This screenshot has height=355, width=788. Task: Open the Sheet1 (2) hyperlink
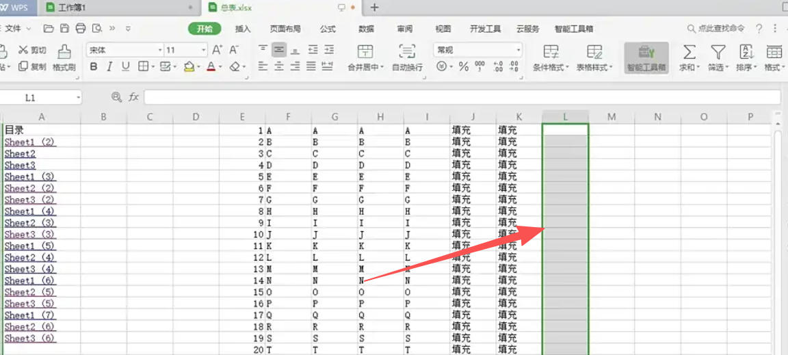[30, 142]
